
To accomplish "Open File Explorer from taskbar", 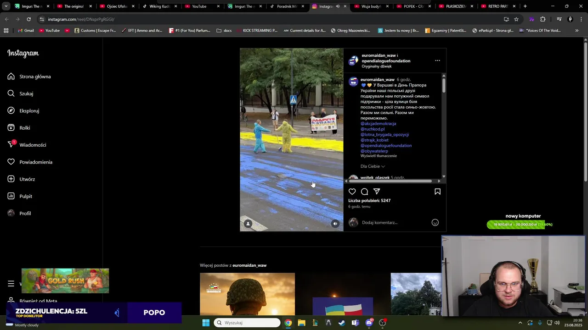I will [x=301, y=323].
